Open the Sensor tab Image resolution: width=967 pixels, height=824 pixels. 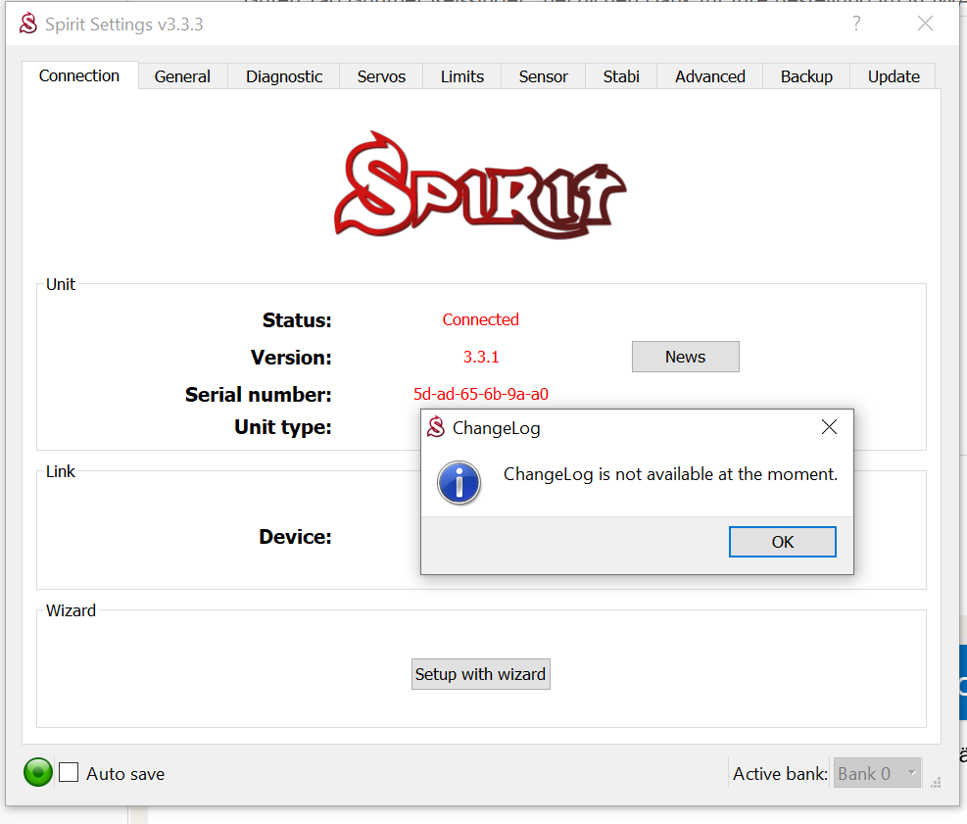544,76
